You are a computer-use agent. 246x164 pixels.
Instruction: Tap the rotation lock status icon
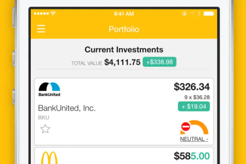pos(184,14)
